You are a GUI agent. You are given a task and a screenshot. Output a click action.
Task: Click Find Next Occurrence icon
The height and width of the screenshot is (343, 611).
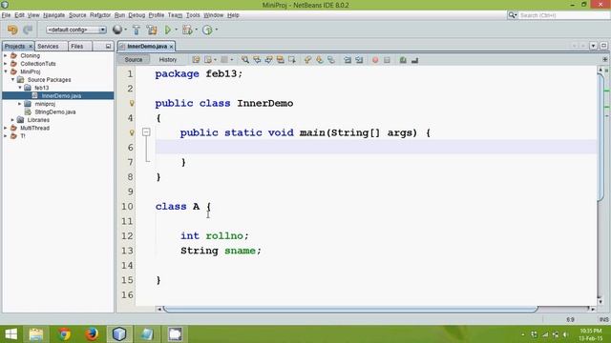(x=268, y=59)
